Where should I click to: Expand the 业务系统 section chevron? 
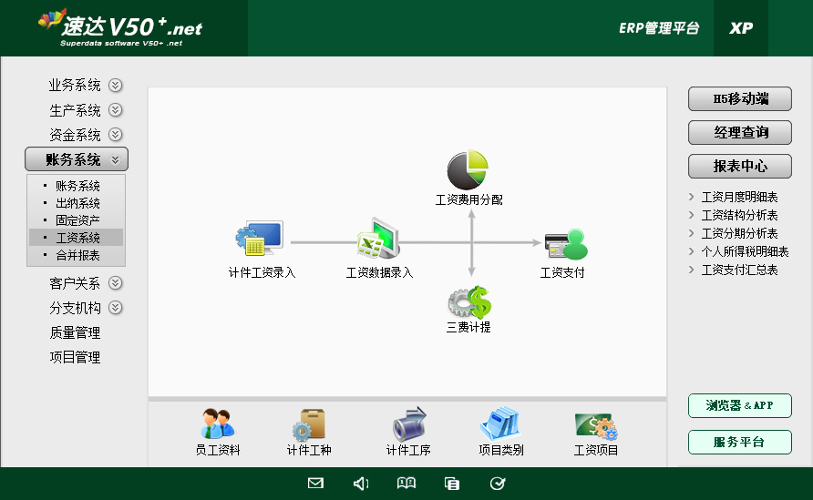116,86
